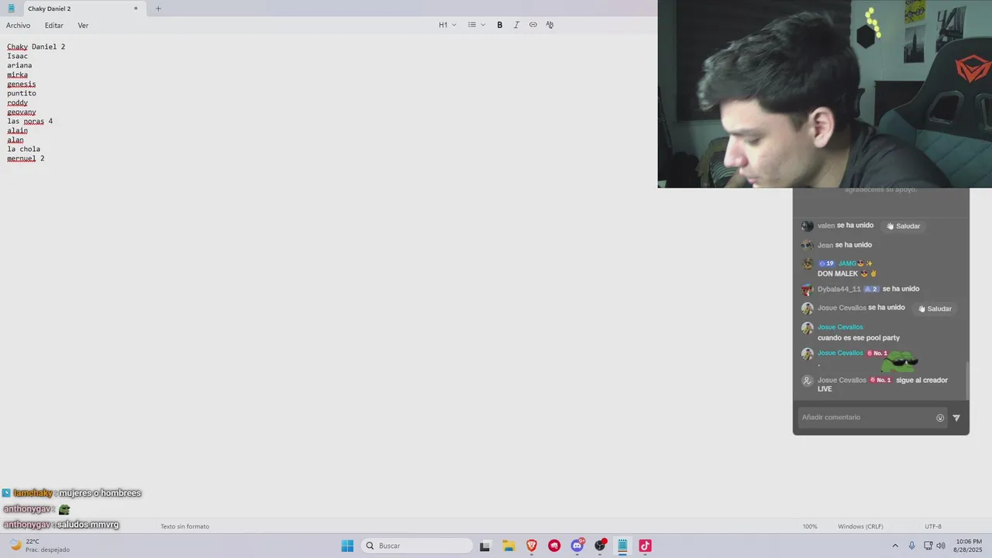
Task: Show hidden system tray icons
Action: point(895,546)
